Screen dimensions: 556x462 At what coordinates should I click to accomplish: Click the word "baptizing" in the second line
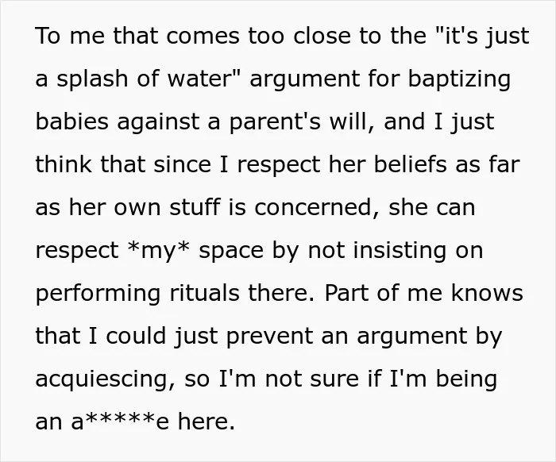click(459, 79)
